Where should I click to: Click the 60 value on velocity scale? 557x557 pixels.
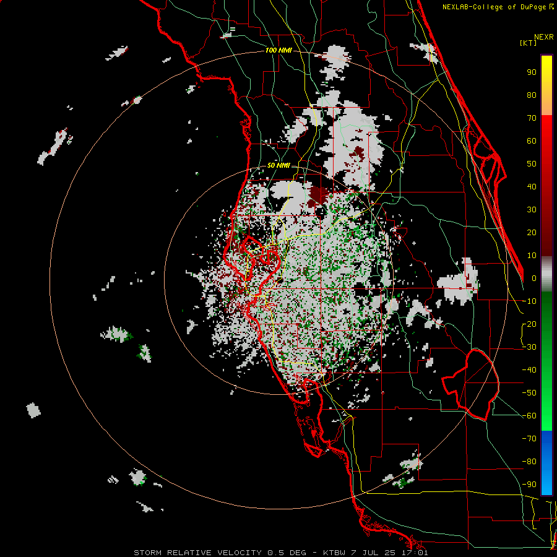point(532,141)
